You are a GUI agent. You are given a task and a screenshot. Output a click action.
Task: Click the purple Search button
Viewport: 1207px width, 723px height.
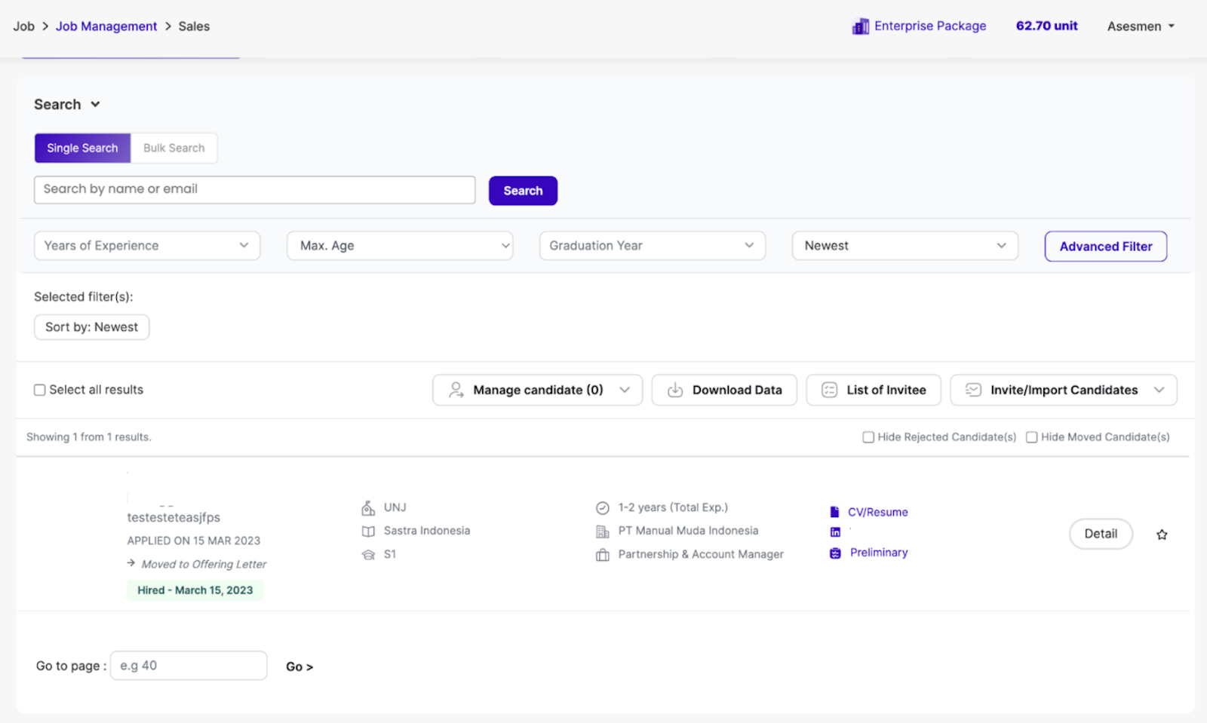523,191
